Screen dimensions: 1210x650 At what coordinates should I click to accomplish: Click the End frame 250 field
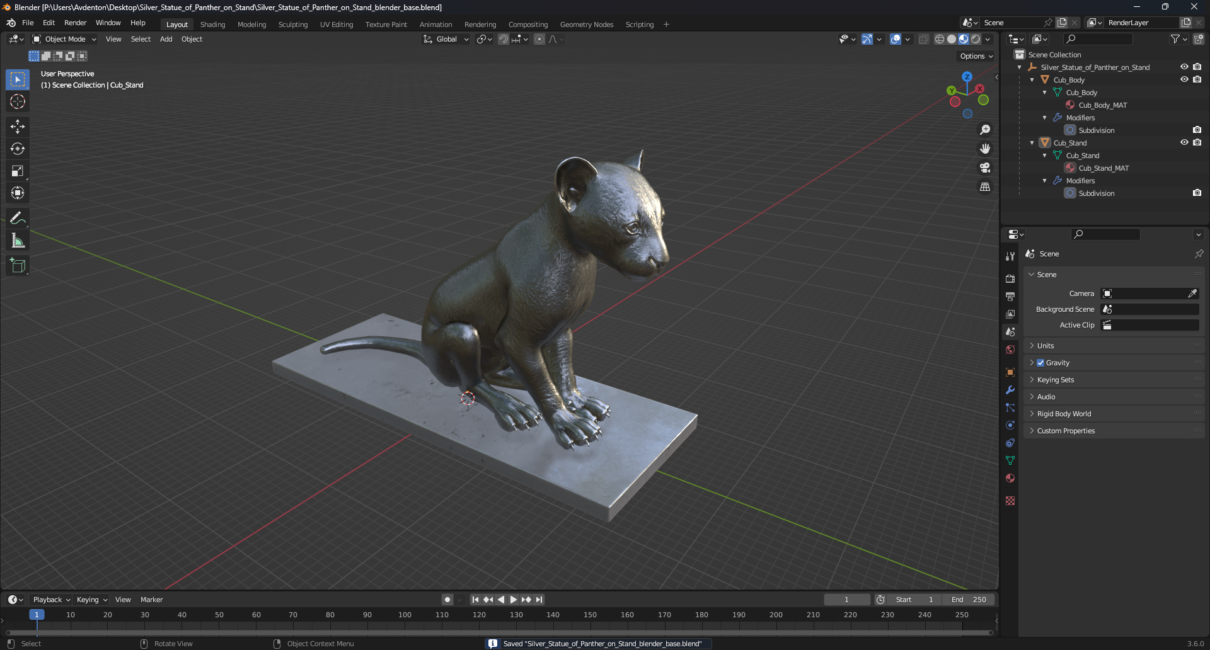pos(969,600)
